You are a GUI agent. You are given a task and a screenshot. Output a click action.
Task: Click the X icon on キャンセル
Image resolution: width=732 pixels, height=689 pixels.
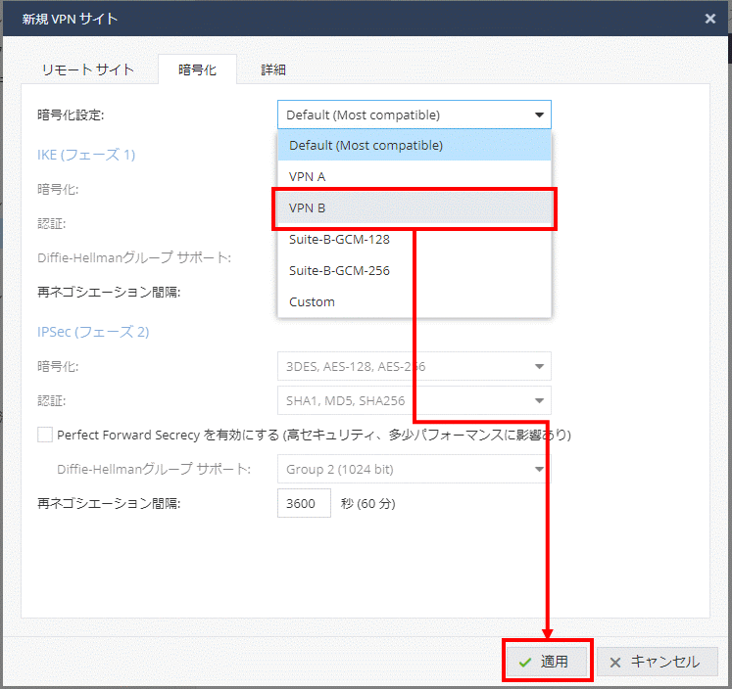coord(615,663)
